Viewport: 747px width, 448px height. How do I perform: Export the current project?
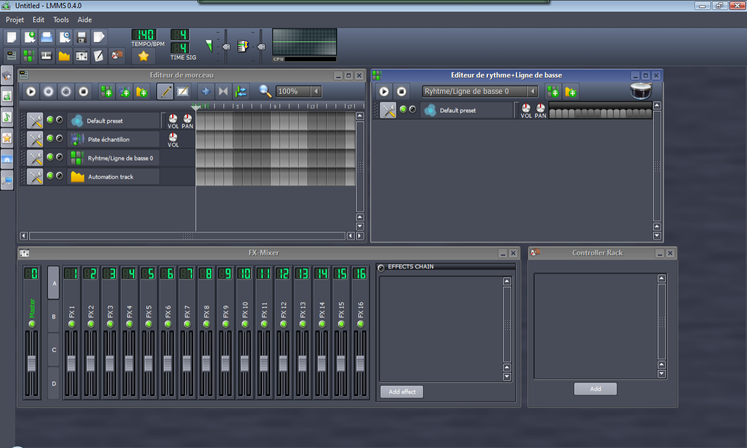(99, 37)
